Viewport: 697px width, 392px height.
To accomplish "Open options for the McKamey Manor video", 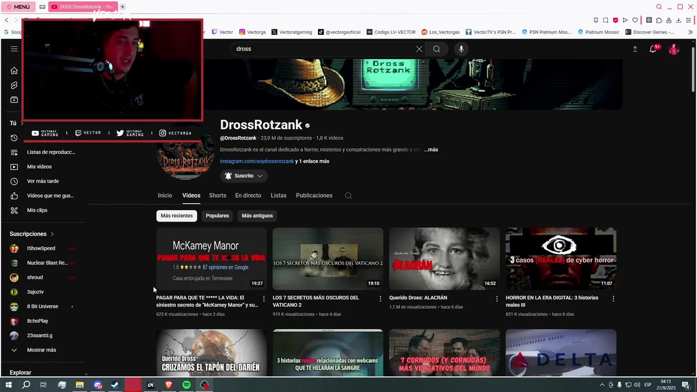I will 264,298.
